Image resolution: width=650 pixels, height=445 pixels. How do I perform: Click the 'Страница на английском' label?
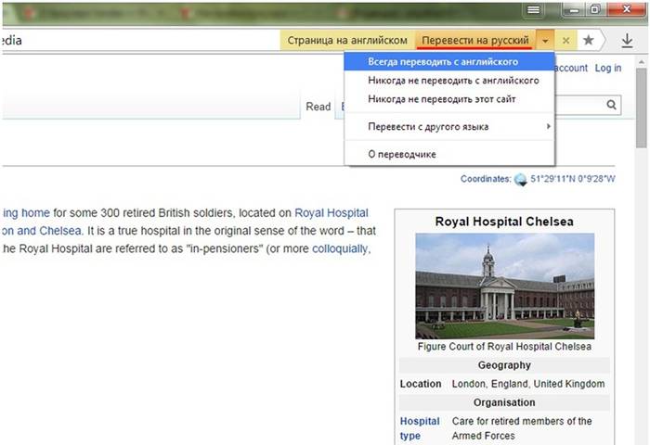click(346, 41)
